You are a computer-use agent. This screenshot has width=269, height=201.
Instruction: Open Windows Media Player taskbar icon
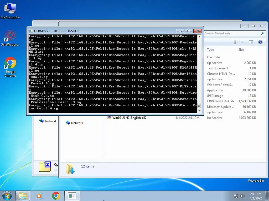(x=39, y=196)
